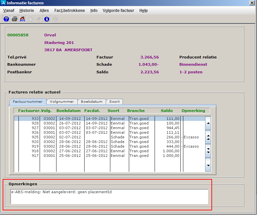
Task: Click the Schade amount 1.043,00-
Action: tap(149, 64)
